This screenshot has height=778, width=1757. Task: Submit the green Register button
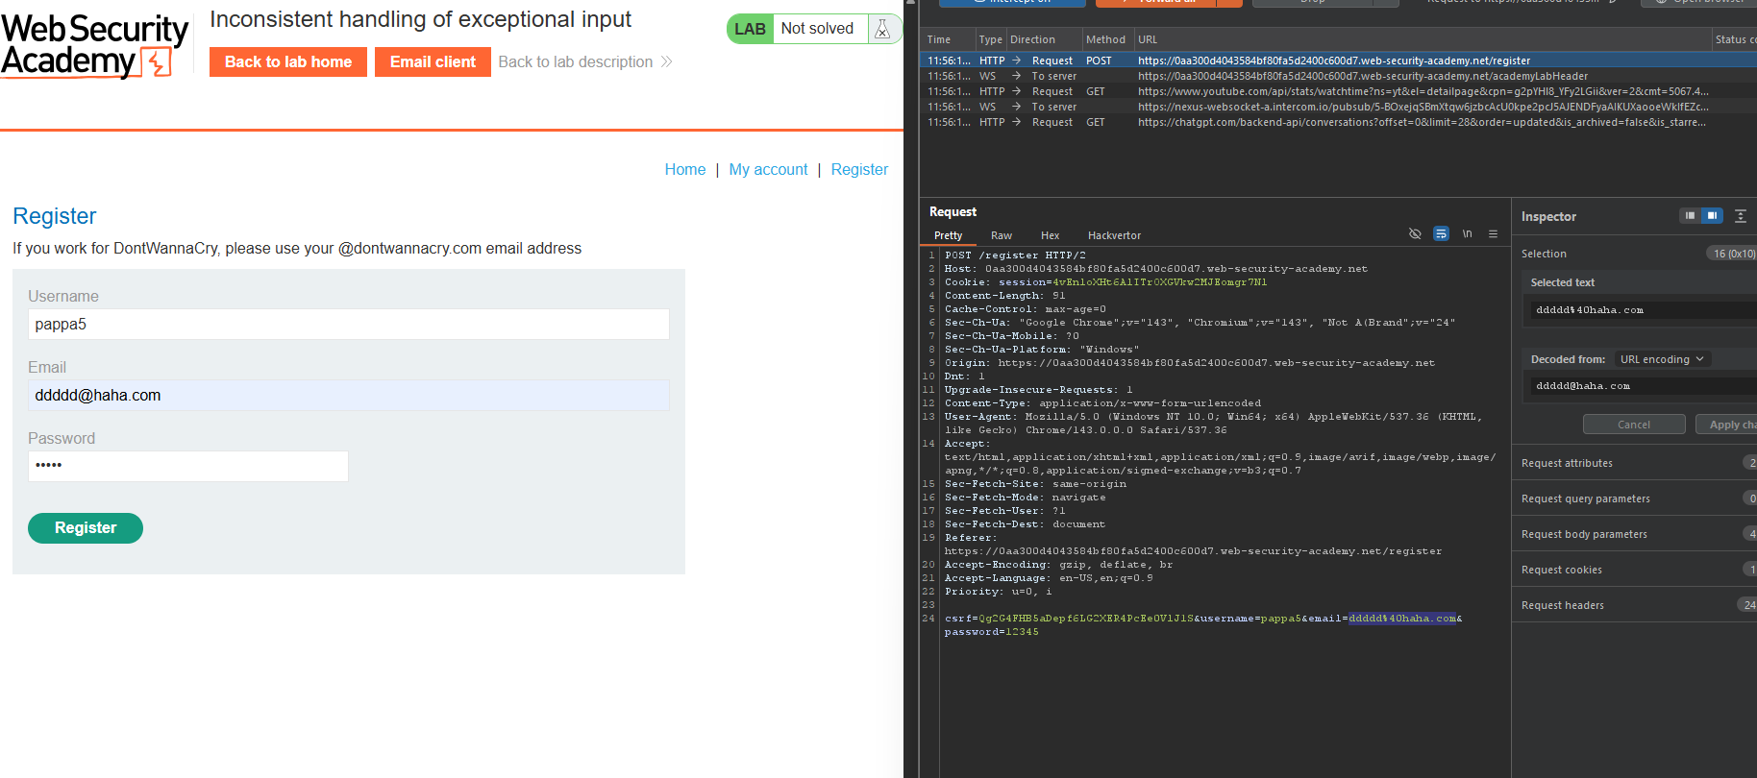(x=86, y=528)
